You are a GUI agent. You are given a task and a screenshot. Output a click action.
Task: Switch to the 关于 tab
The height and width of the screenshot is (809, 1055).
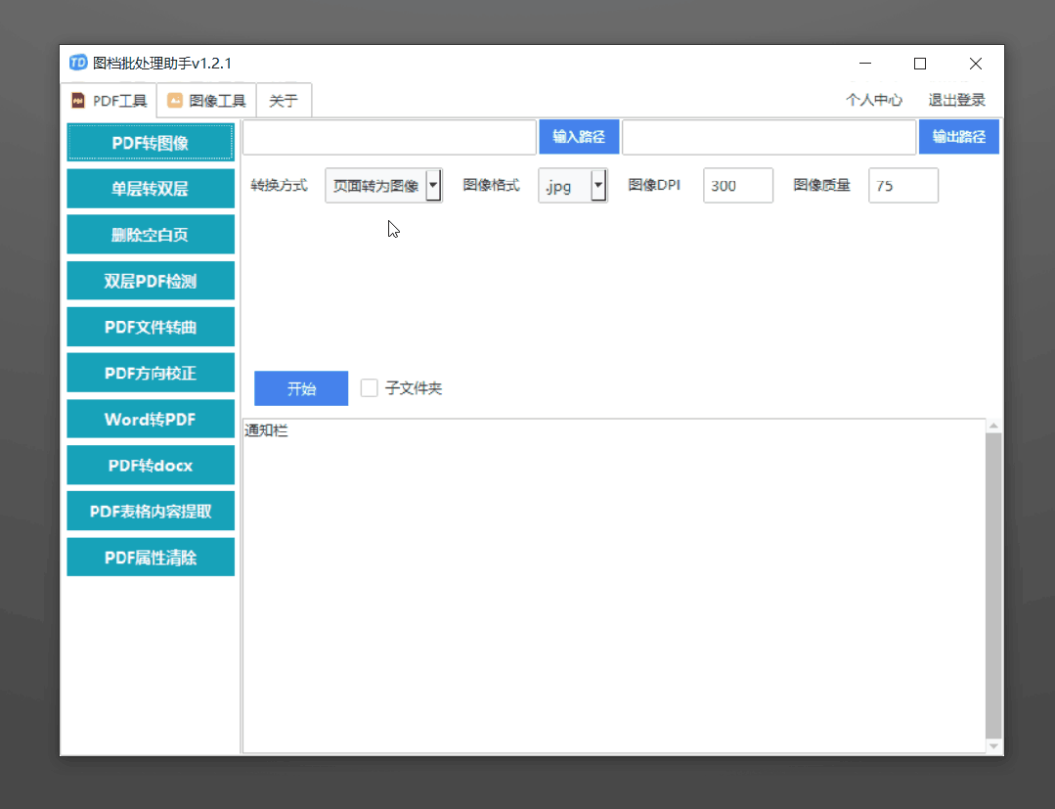coord(284,100)
